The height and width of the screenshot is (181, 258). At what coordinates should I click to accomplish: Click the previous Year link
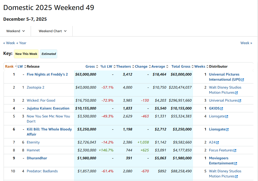[21, 43]
